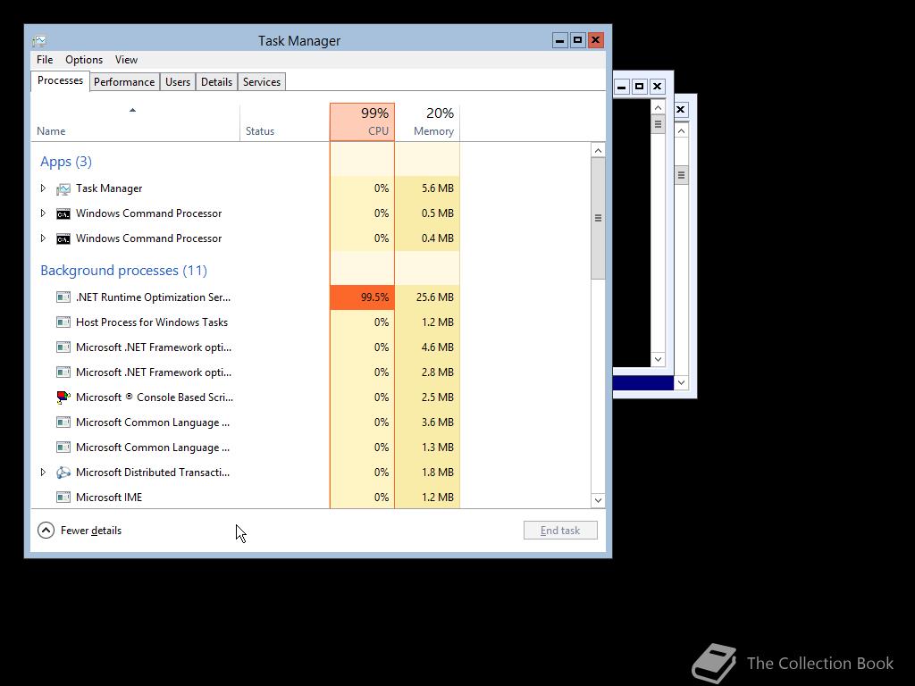The height and width of the screenshot is (686, 915).
Task: Sort by the Status column header
Action: pos(285,122)
